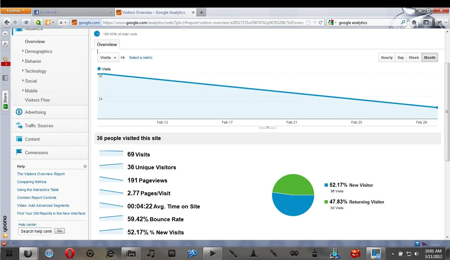Viewport: 450px width, 260px height.
Task: Open the Firefox menu button
Action: [x=16, y=11]
